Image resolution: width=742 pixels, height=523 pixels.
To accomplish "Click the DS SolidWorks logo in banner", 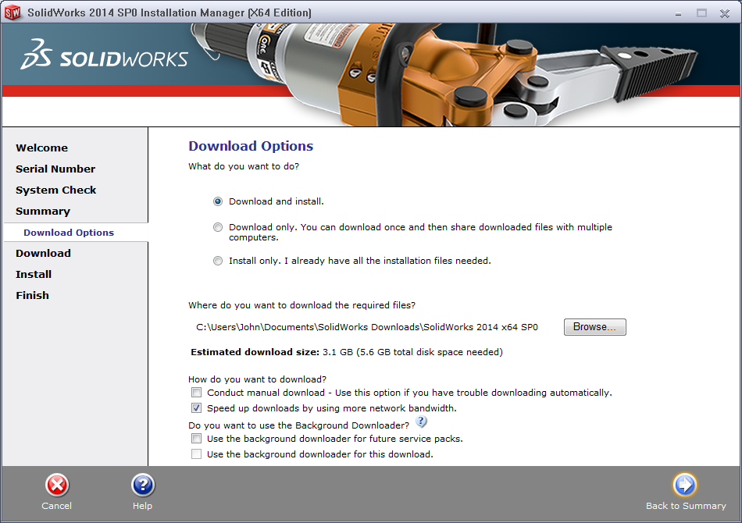I will (x=105, y=55).
